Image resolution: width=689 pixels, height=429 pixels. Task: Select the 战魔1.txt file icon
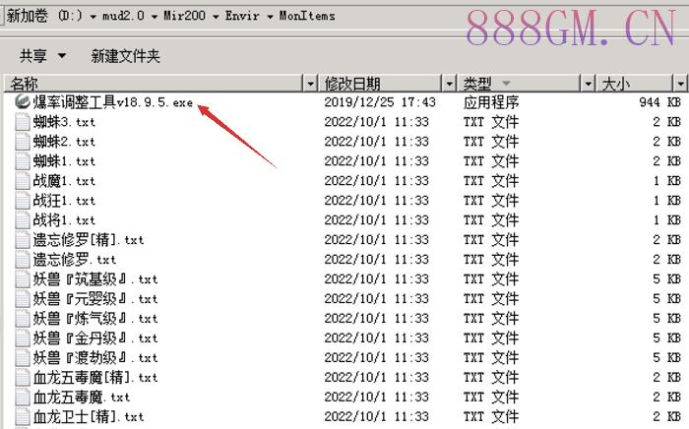(x=23, y=181)
